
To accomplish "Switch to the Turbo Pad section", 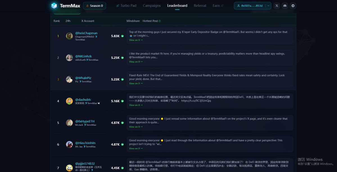I will [x=128, y=5].
